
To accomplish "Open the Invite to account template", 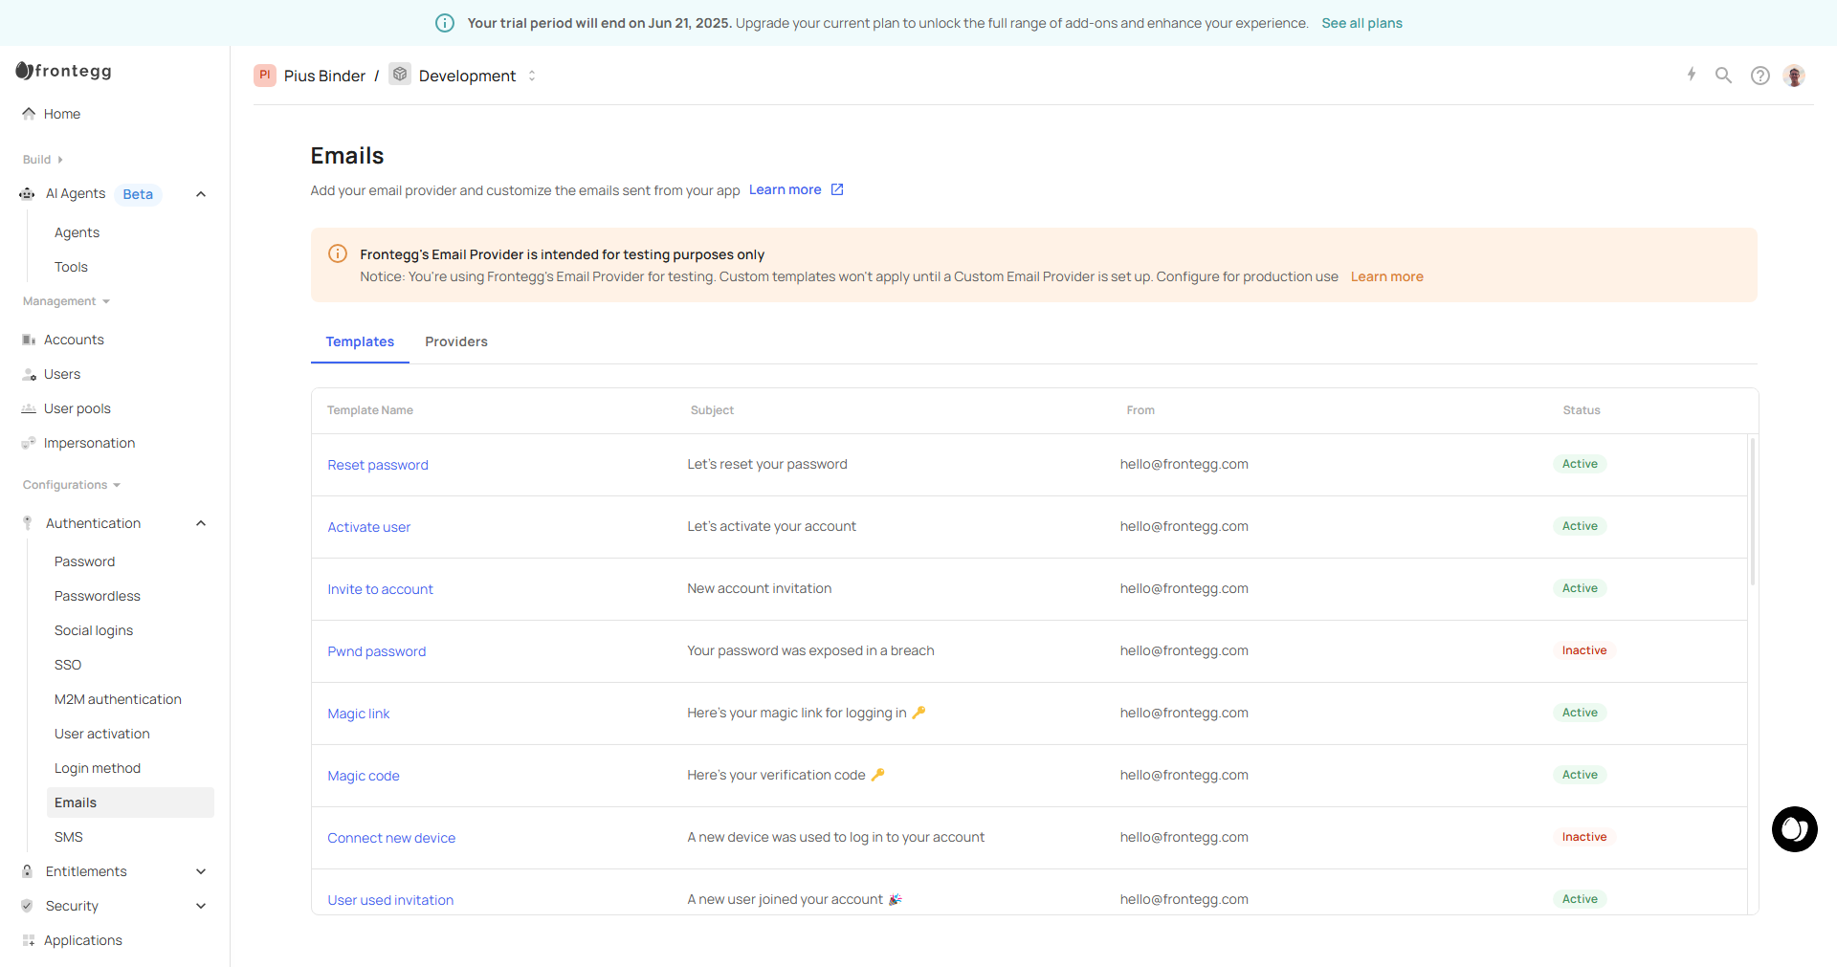I will tap(380, 589).
